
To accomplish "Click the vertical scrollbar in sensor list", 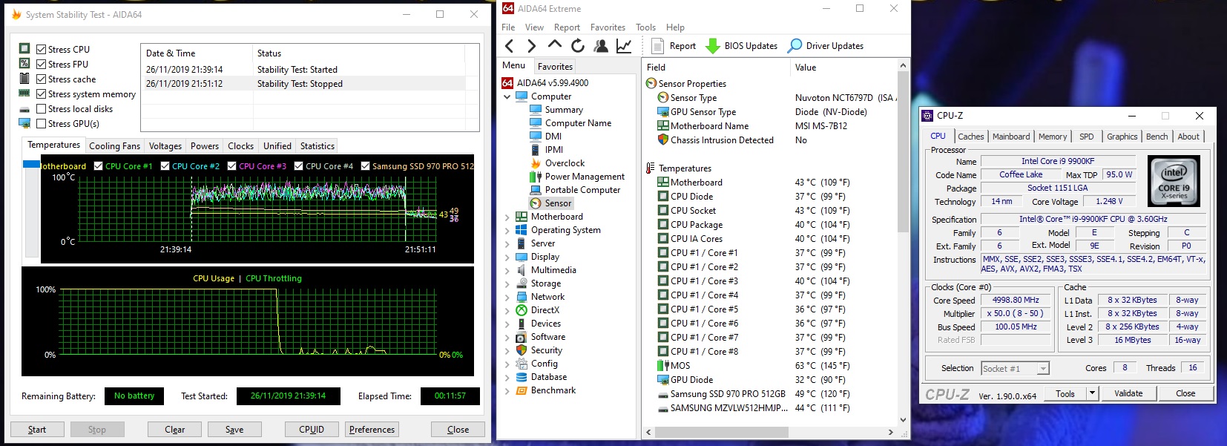I will coord(903,148).
